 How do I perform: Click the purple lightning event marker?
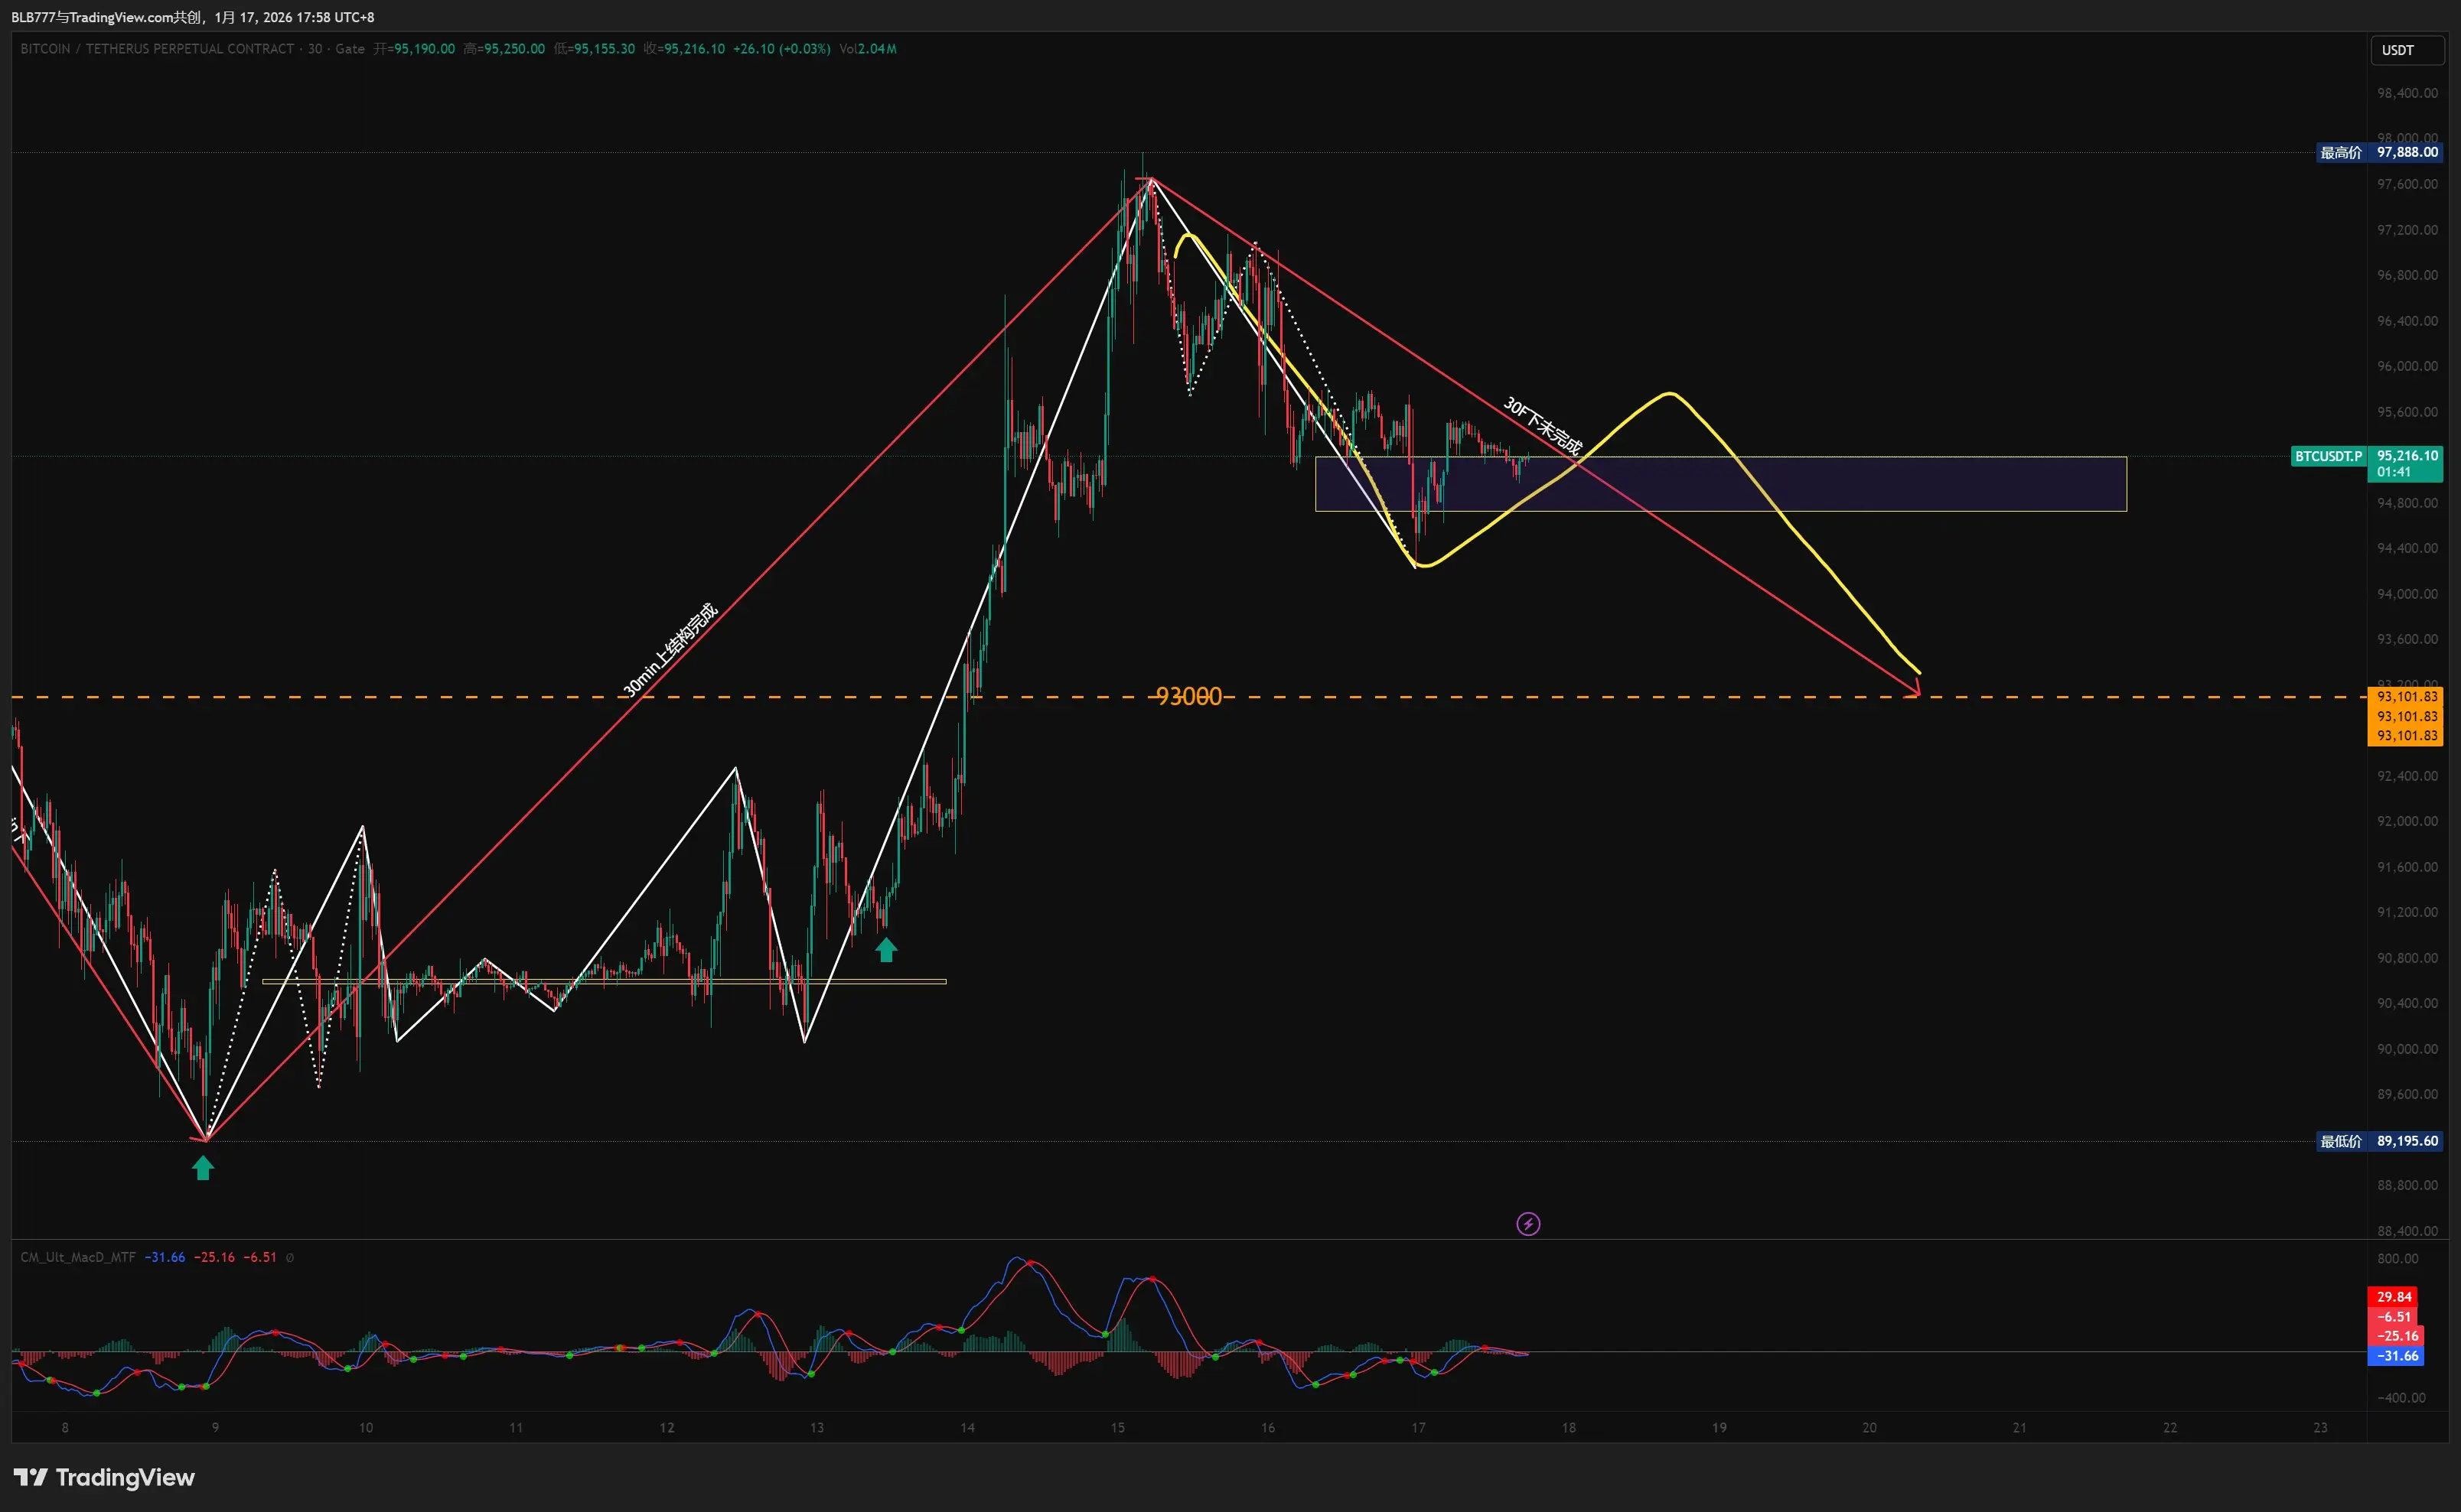[1527, 1224]
